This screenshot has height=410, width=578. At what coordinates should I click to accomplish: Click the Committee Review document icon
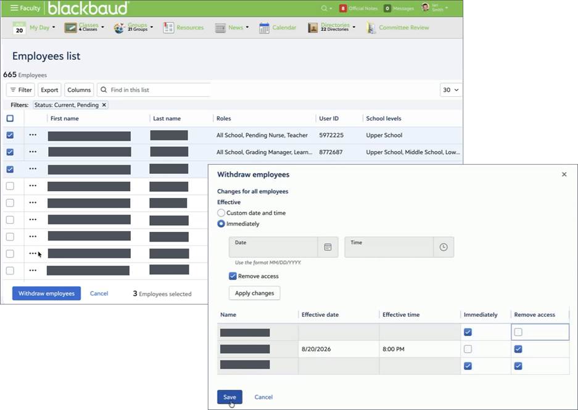coord(371,28)
